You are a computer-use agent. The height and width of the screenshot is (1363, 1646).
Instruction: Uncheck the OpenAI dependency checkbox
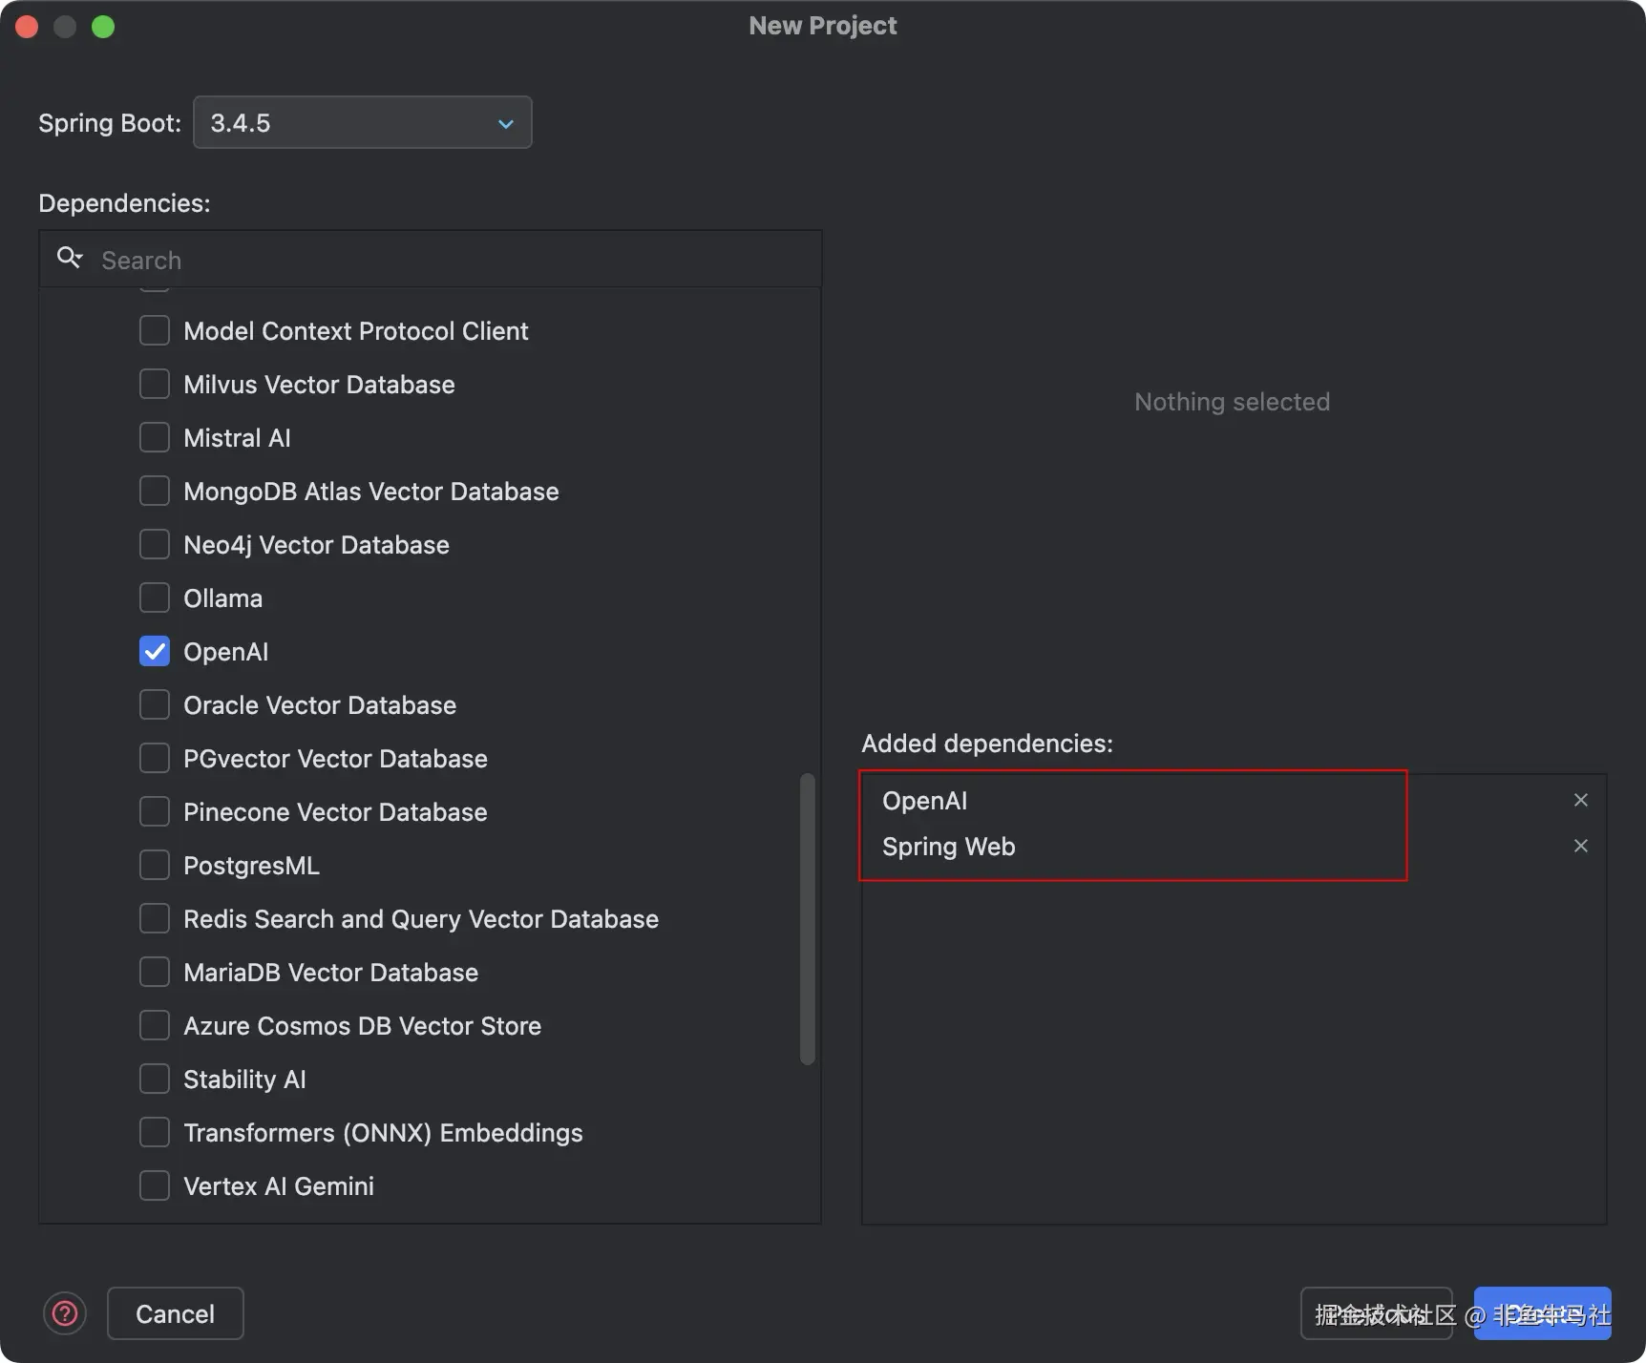tap(155, 651)
